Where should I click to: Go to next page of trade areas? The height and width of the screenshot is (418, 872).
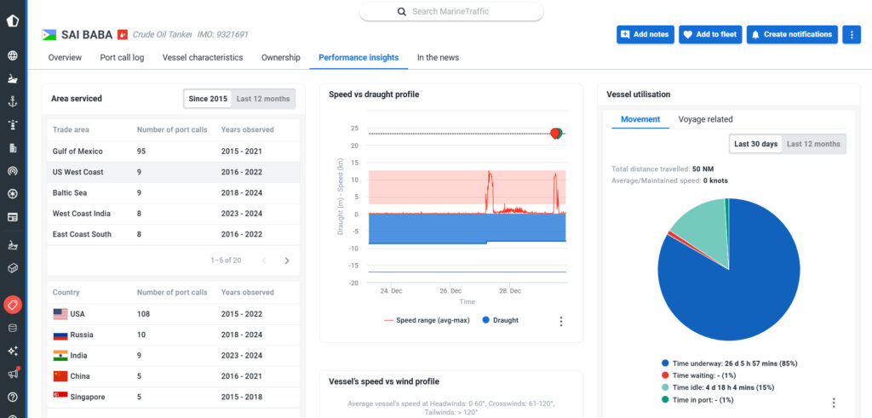287,261
